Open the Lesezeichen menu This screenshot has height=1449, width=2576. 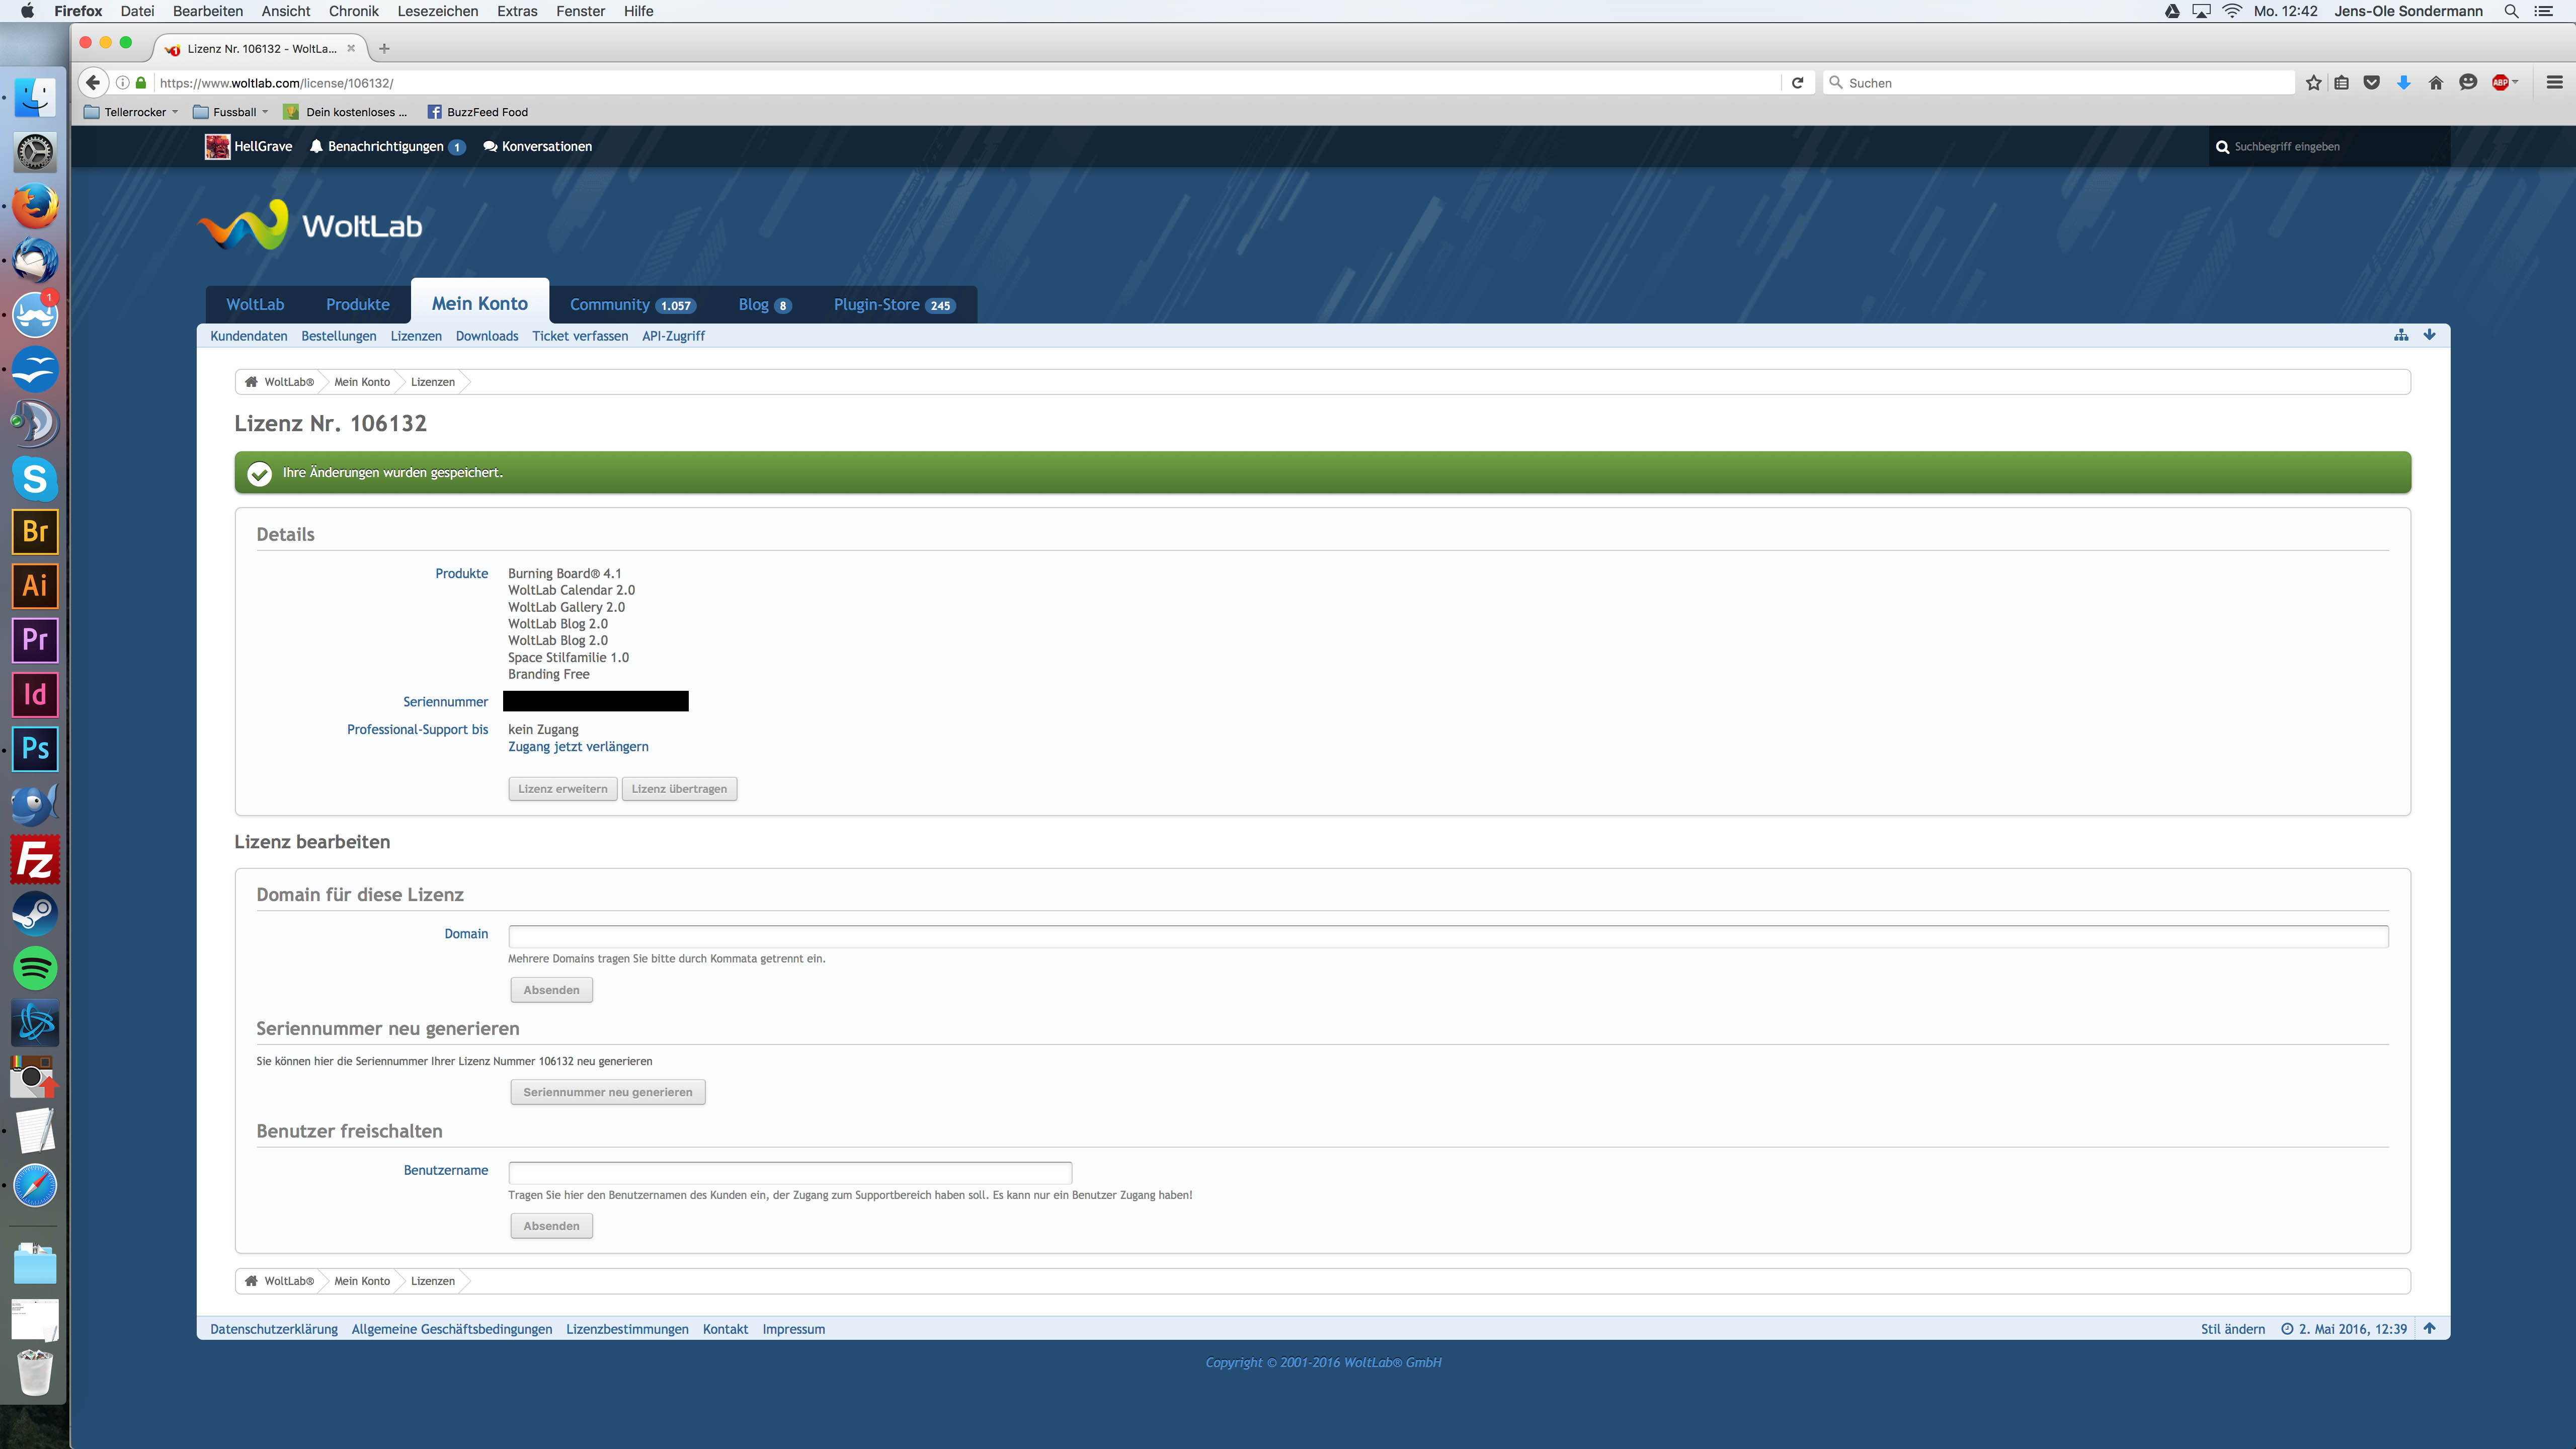coord(437,11)
